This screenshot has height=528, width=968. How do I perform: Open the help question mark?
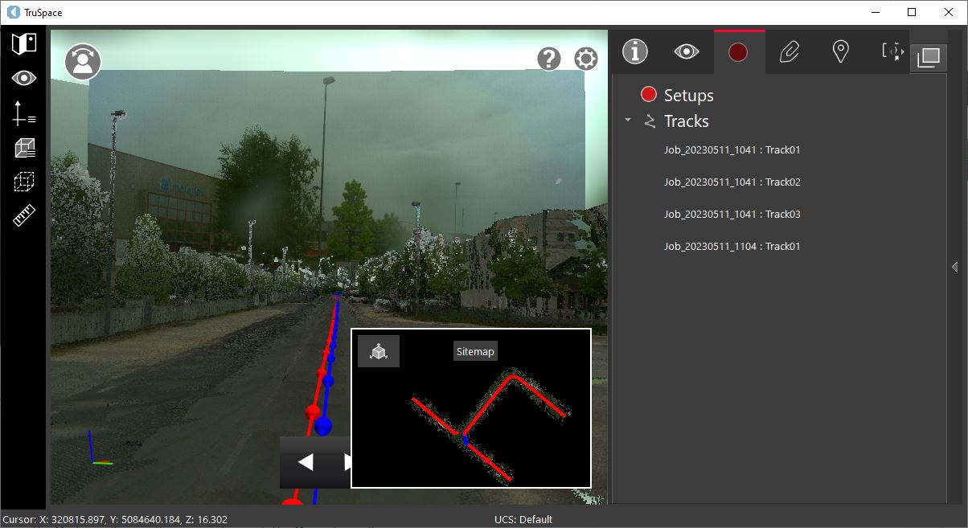(x=548, y=59)
